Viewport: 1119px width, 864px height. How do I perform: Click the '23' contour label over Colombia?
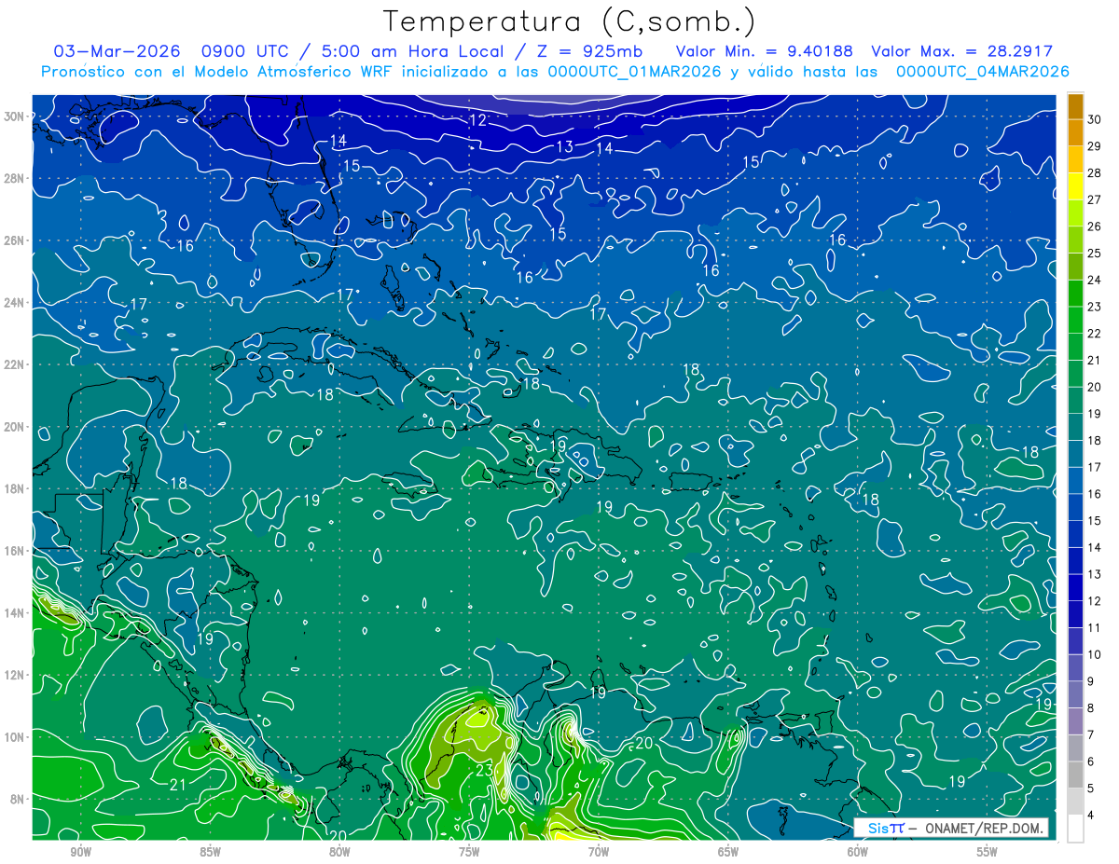tap(484, 770)
